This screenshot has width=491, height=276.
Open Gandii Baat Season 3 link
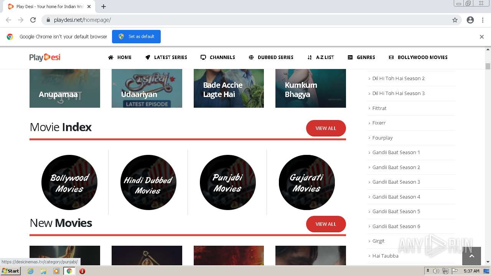coord(396,182)
